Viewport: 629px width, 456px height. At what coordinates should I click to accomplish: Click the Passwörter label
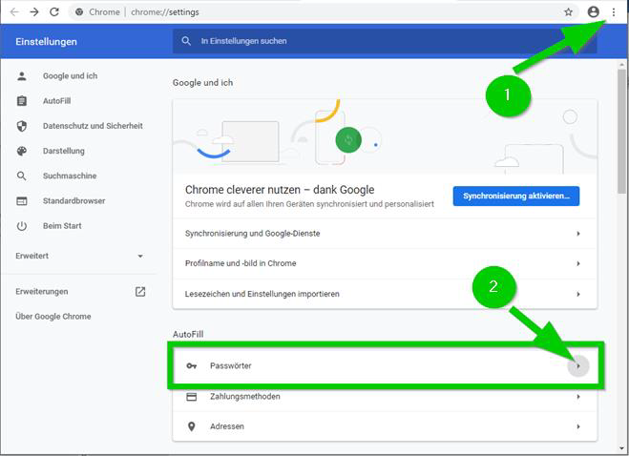[x=230, y=365]
